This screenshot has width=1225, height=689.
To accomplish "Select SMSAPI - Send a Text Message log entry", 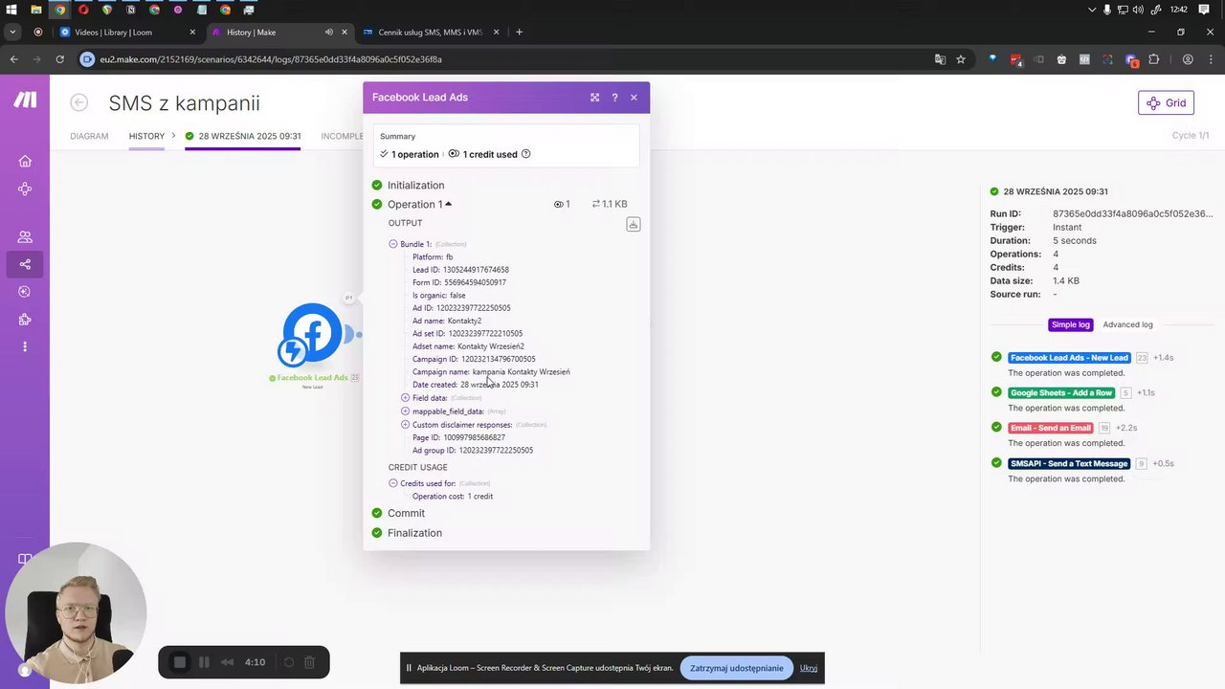I will [x=1070, y=463].
